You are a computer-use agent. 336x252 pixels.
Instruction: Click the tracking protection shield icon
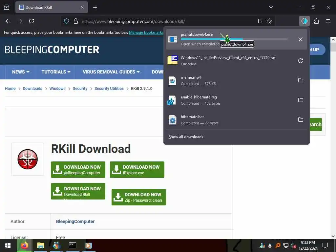(67, 21)
